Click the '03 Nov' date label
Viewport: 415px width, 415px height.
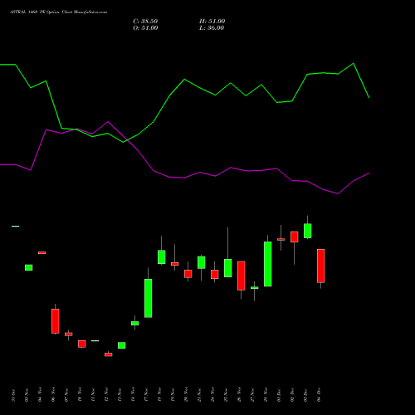pyautogui.click(x=27, y=395)
